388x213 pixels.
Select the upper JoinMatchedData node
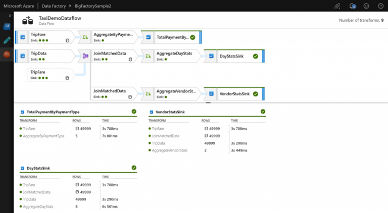109,56
